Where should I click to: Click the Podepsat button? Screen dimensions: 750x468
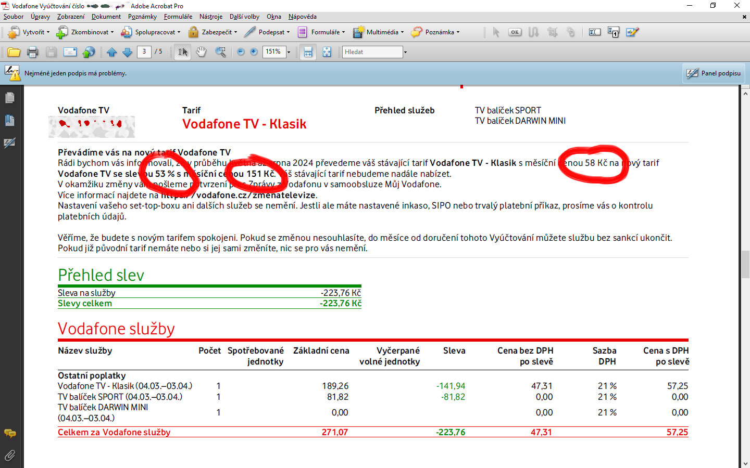pyautogui.click(x=266, y=32)
